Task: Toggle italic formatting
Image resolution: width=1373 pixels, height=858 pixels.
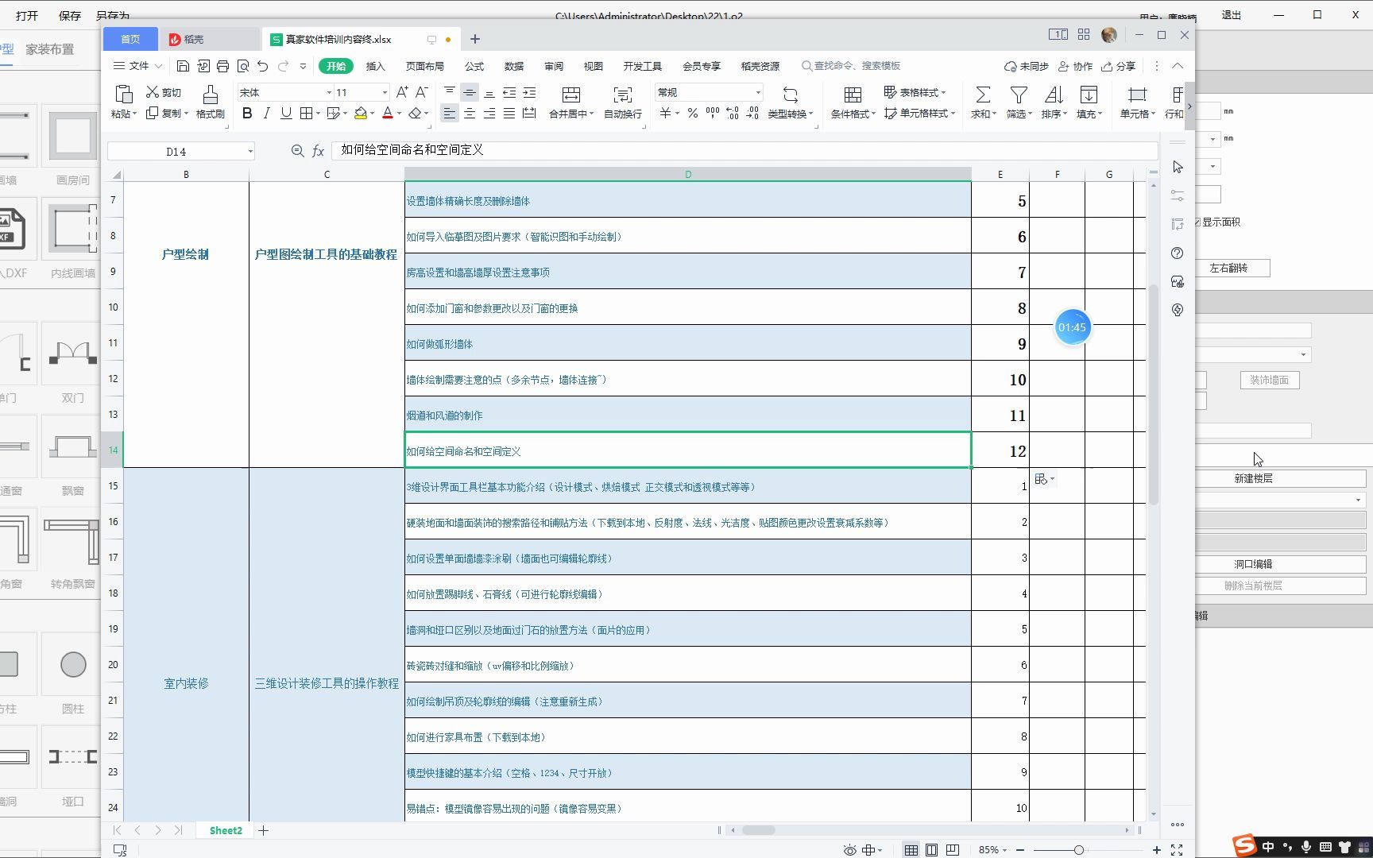Action: [x=266, y=114]
